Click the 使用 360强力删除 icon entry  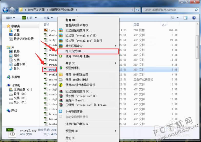click(61, 80)
